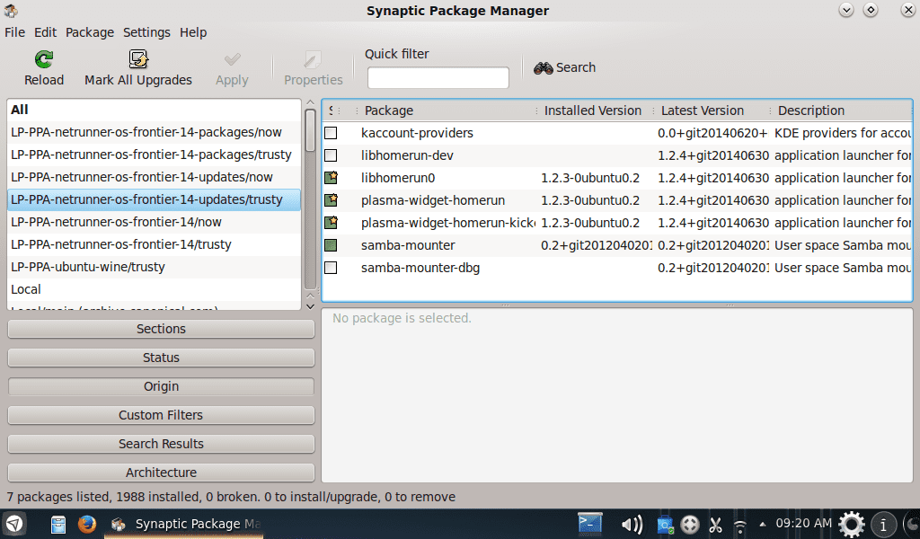The width and height of the screenshot is (920, 539).
Task: Mark the samba-mounter-dbg status checkbox
Action: [x=331, y=268]
